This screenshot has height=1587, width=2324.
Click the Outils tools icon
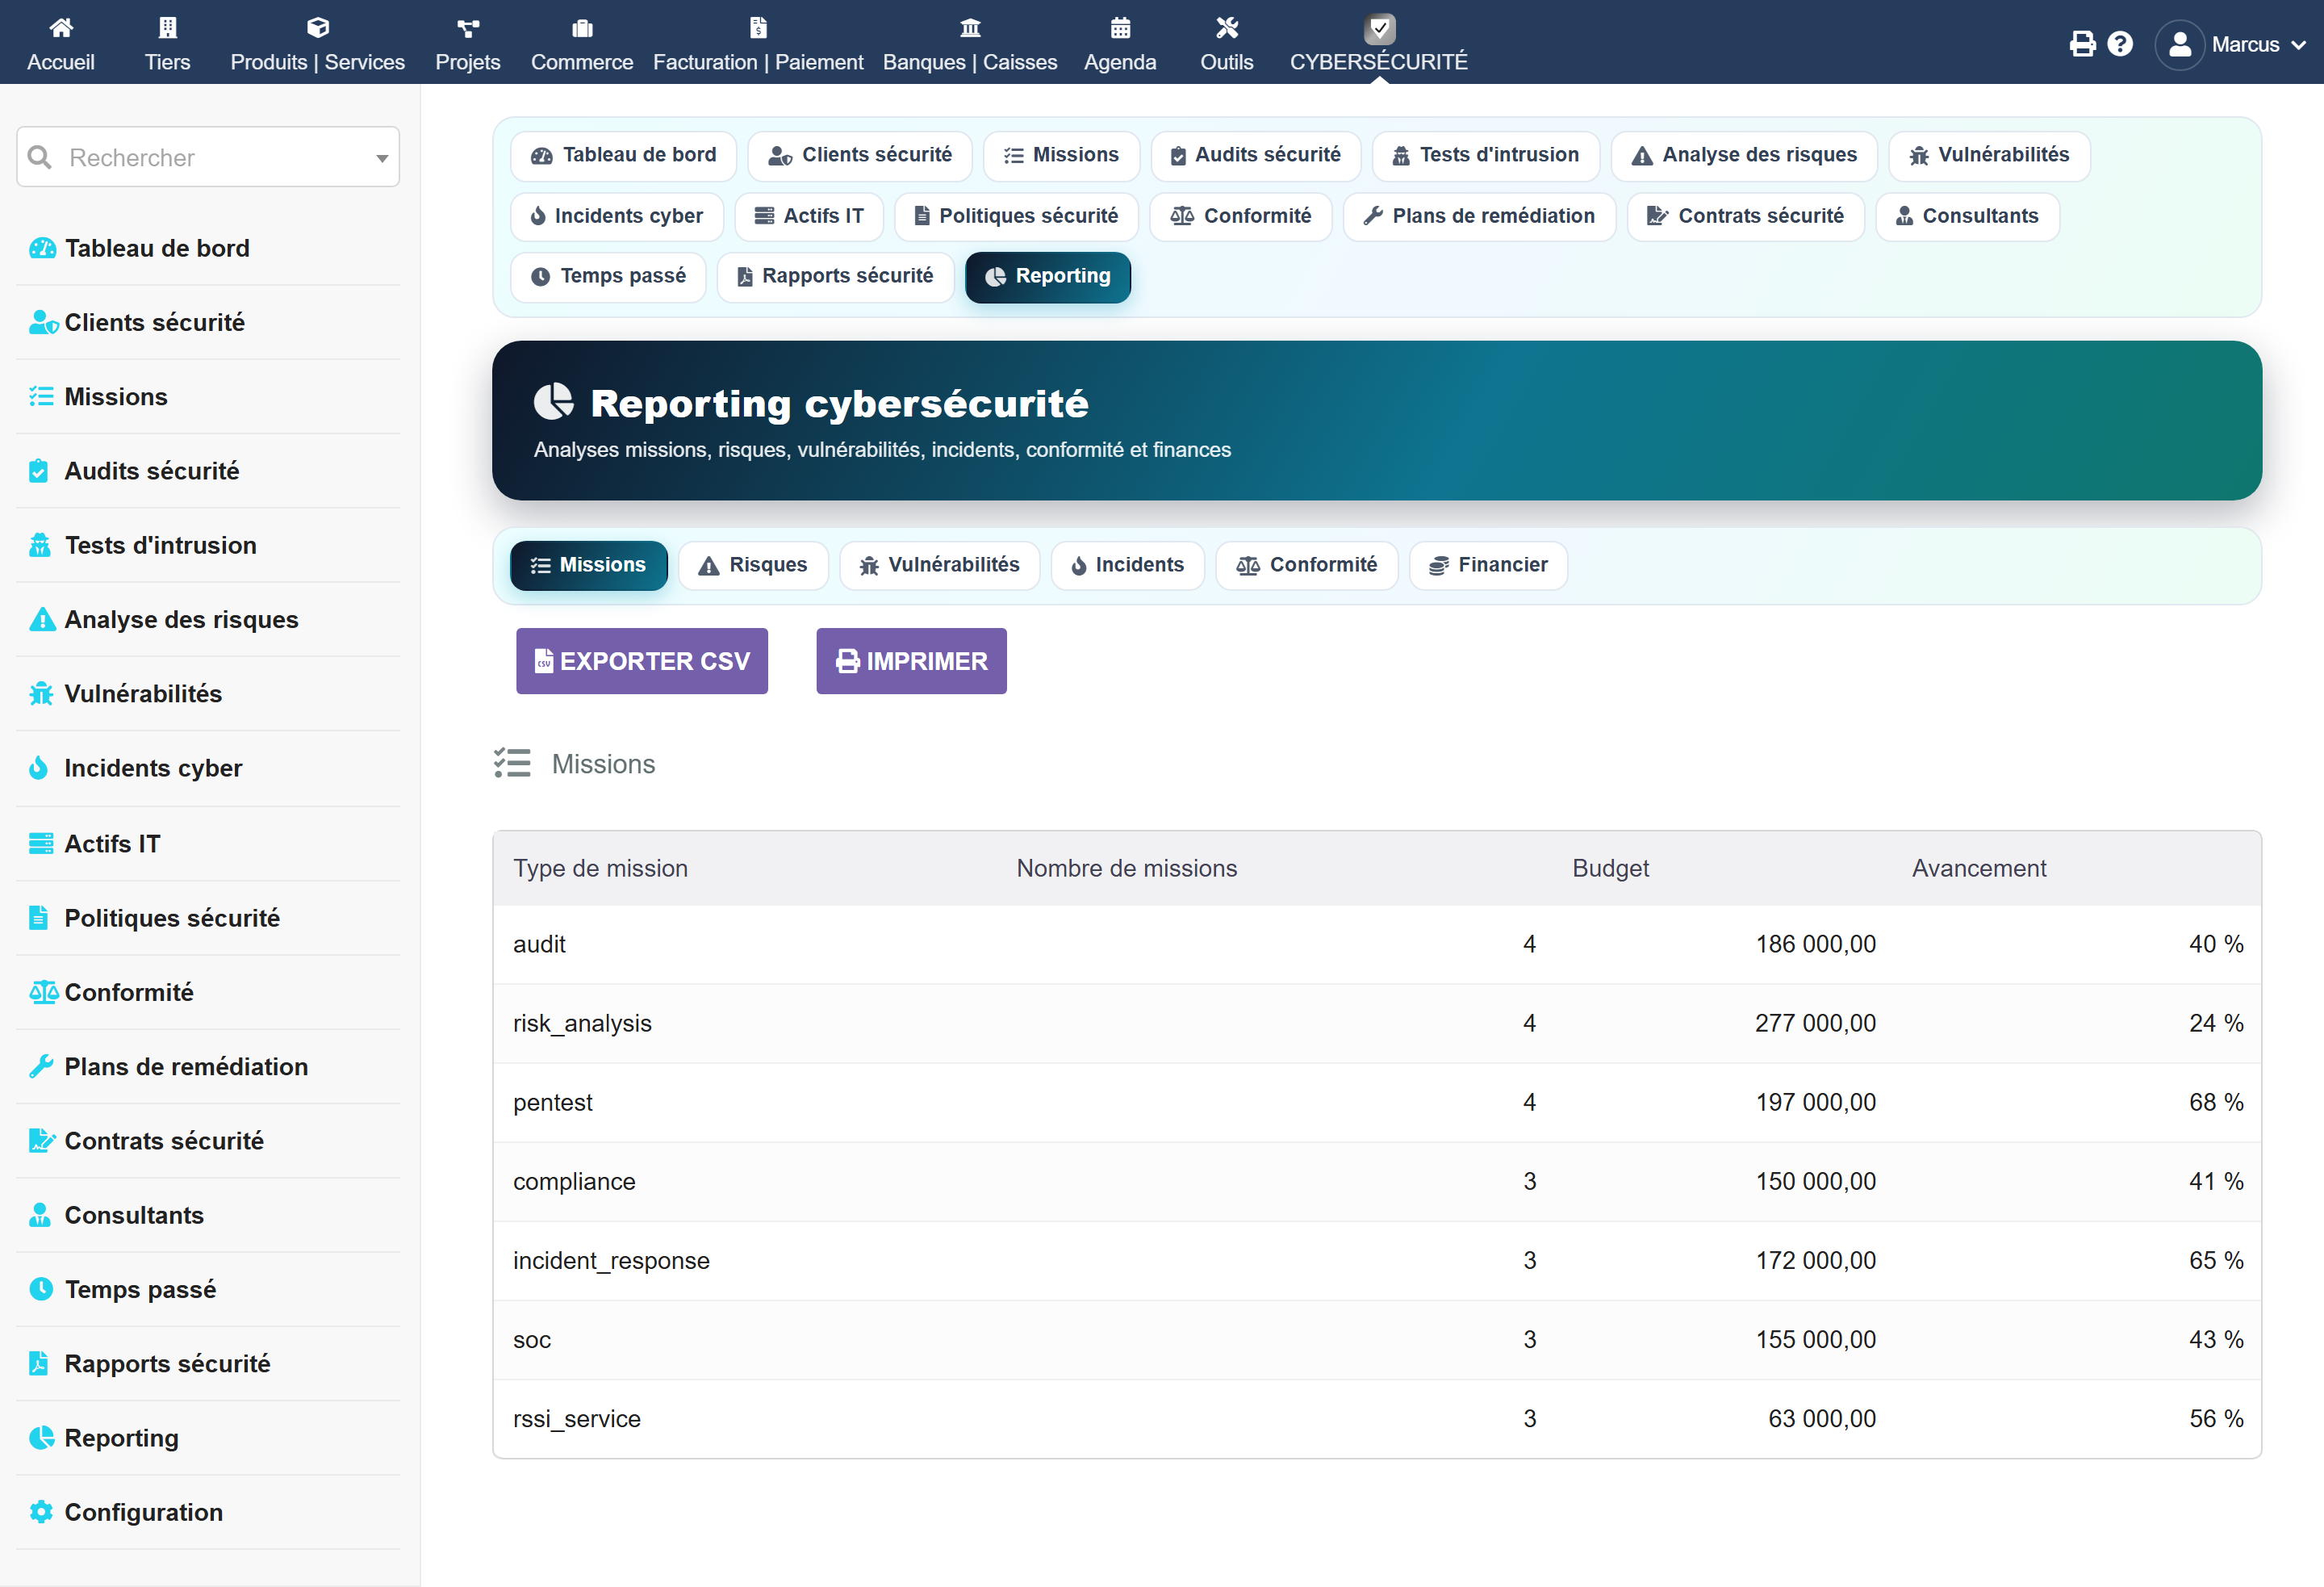click(1227, 27)
